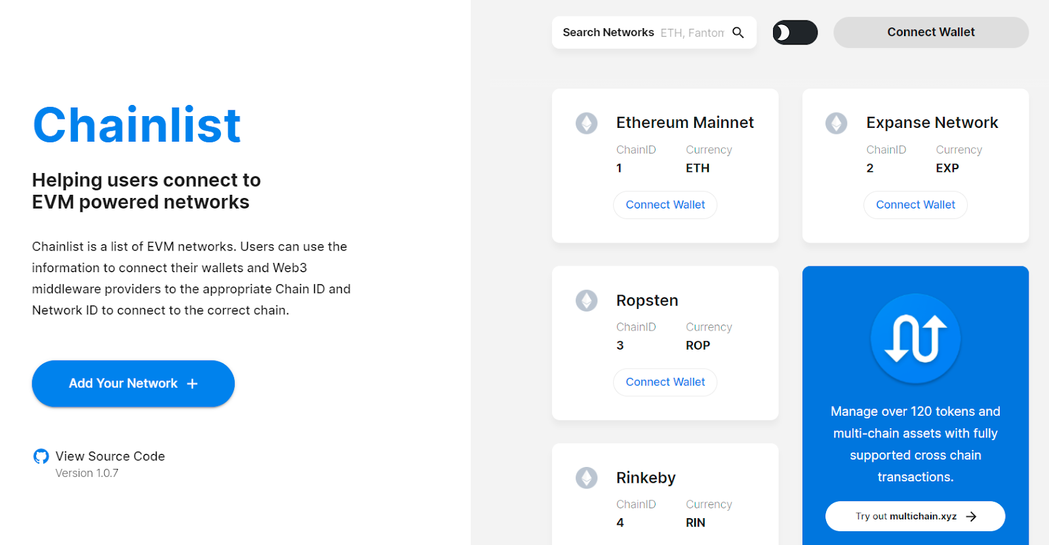
Task: Click the Add Your Network button
Action: pyautogui.click(x=133, y=384)
